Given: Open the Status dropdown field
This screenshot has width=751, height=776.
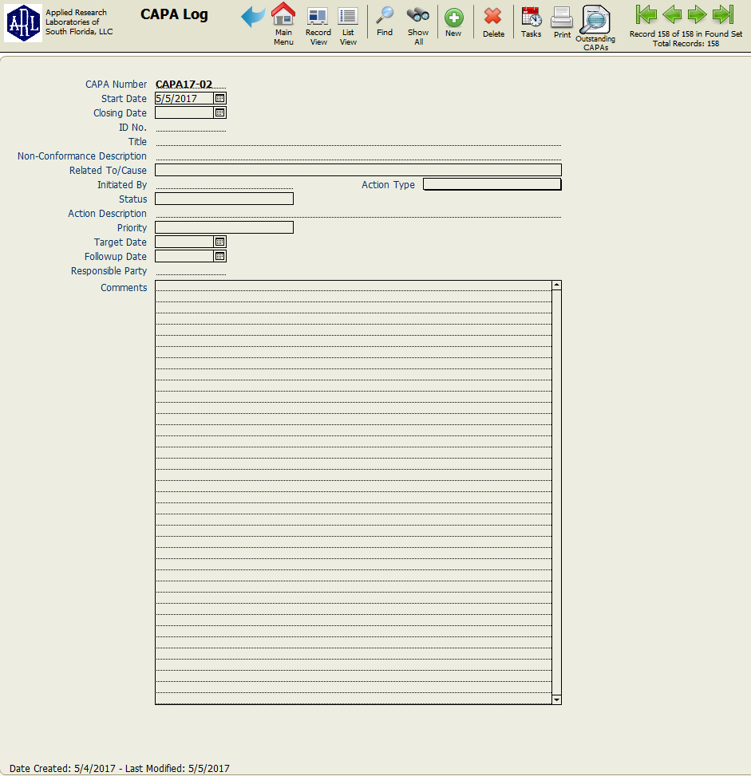Looking at the screenshot, I should pos(224,199).
